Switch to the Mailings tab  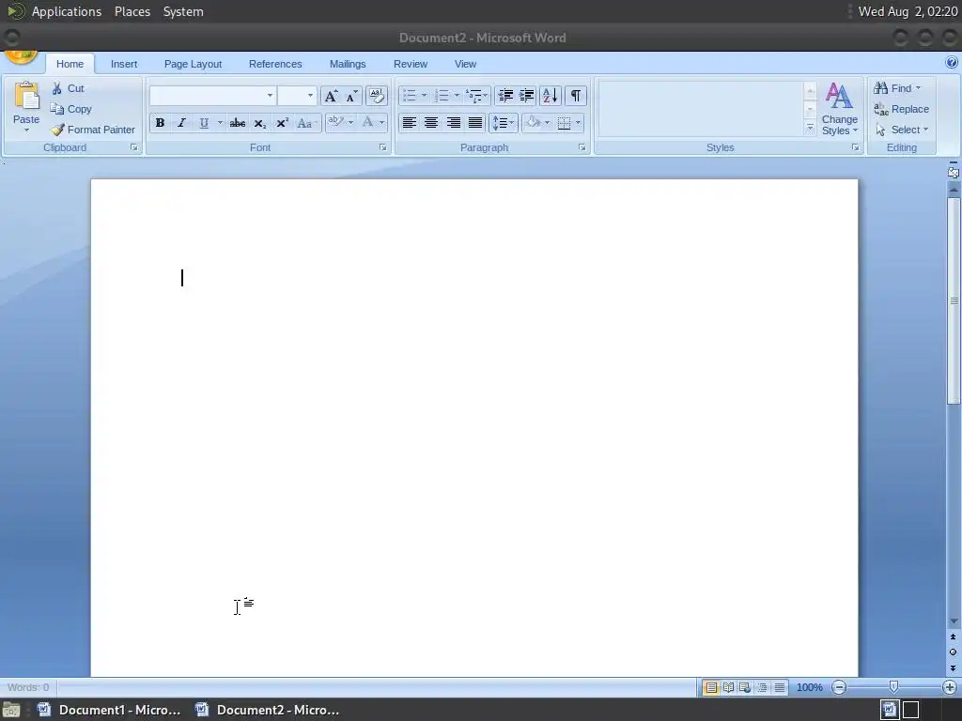pyautogui.click(x=348, y=64)
